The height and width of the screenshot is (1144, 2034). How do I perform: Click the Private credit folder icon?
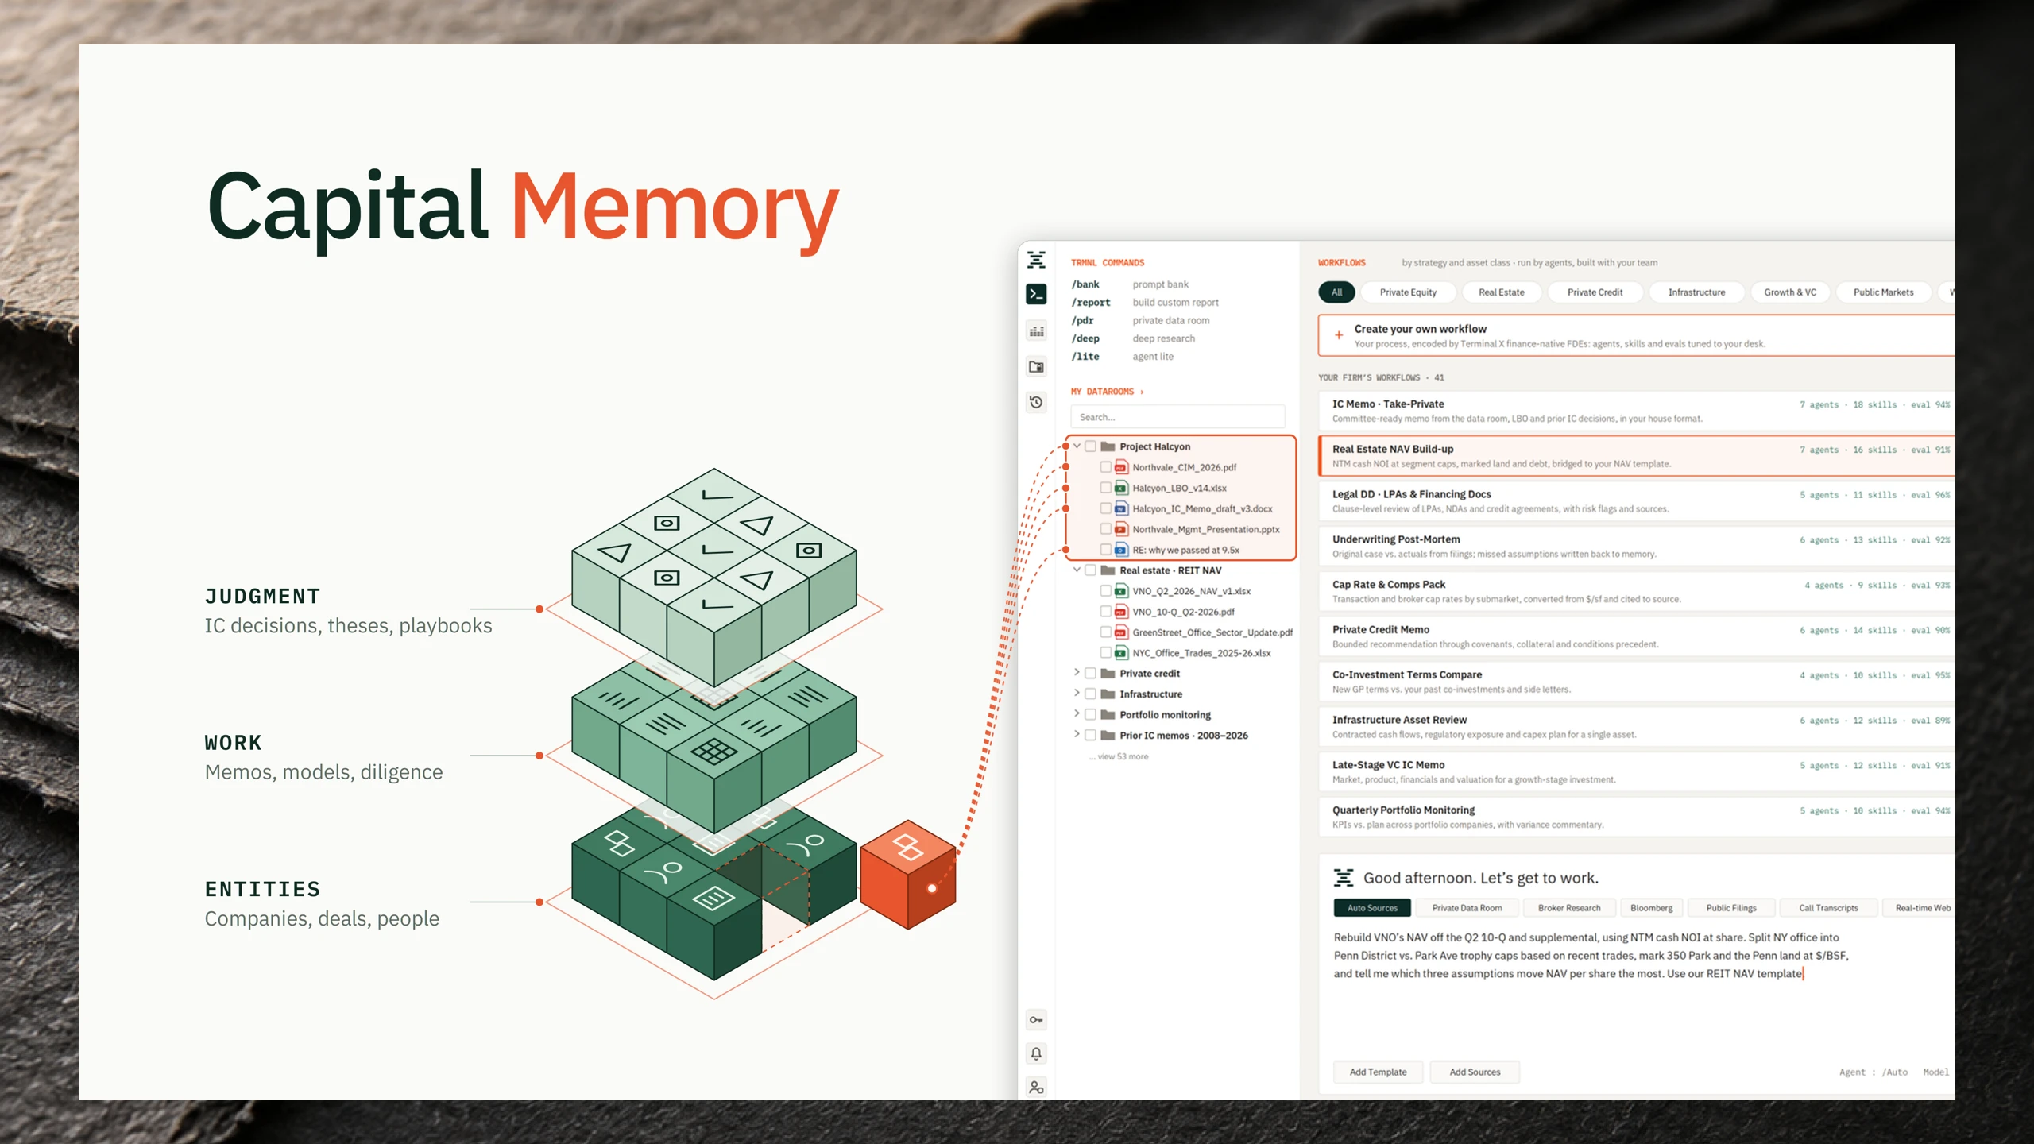point(1108,674)
